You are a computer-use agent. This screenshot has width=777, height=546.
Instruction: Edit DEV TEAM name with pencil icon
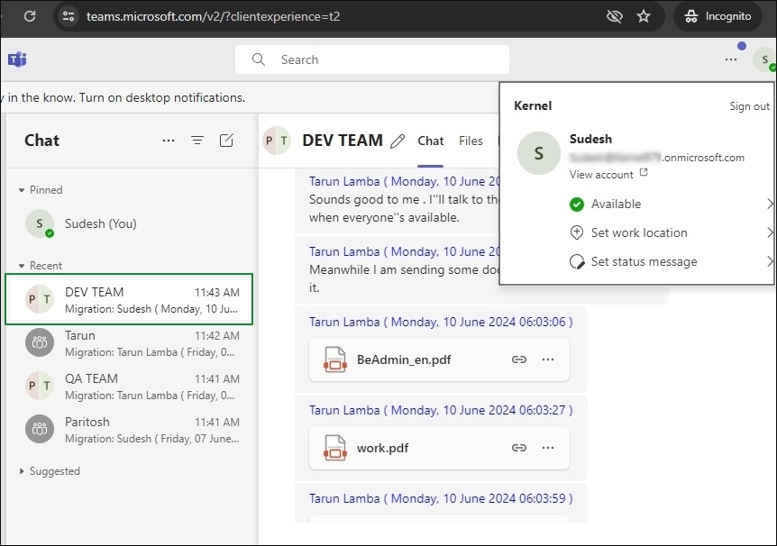click(398, 141)
